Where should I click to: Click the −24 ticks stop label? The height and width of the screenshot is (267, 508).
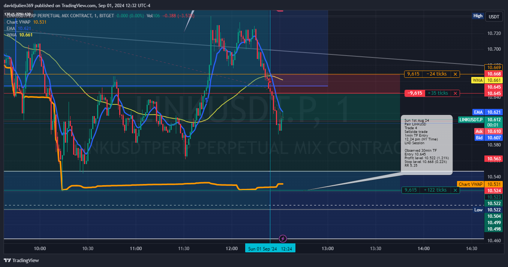(436, 74)
